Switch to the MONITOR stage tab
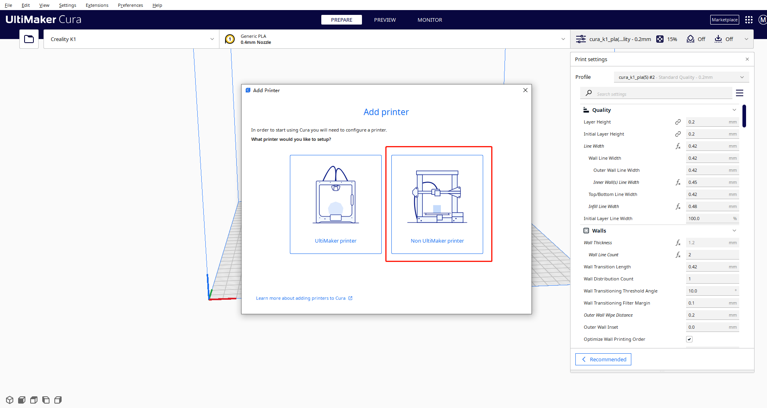The height and width of the screenshot is (408, 767). click(430, 20)
